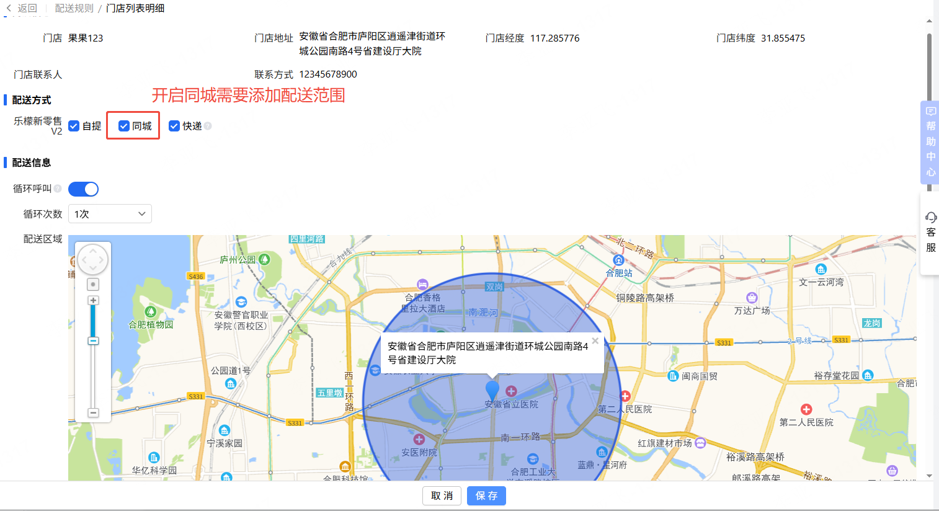939x511 pixels.
Task: Click the 合肥植物园 tree icon on map
Action: pyautogui.click(x=150, y=311)
